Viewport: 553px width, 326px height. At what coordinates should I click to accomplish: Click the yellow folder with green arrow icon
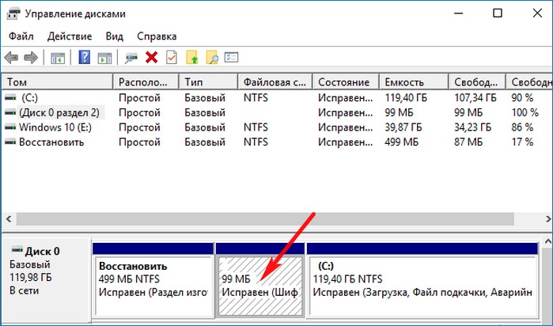[192, 57]
